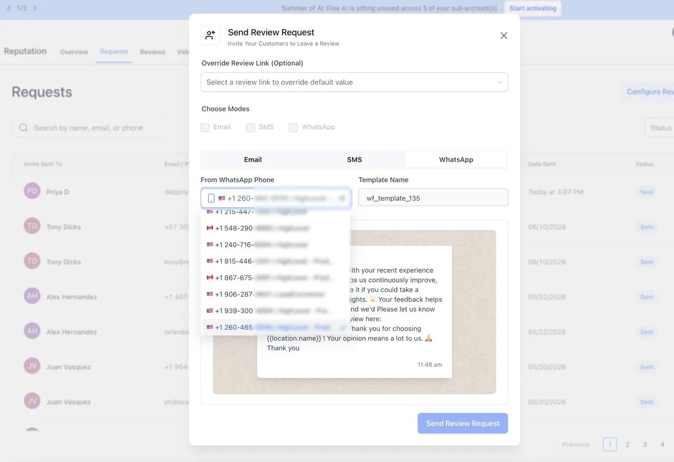Image resolution: width=674 pixels, height=462 pixels.
Task: Choose the +1 215-447 number option
Action: [276, 212]
